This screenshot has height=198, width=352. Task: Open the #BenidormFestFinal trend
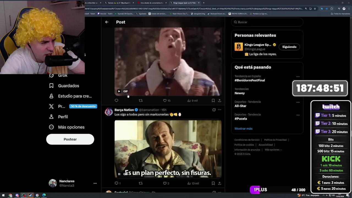250,80
